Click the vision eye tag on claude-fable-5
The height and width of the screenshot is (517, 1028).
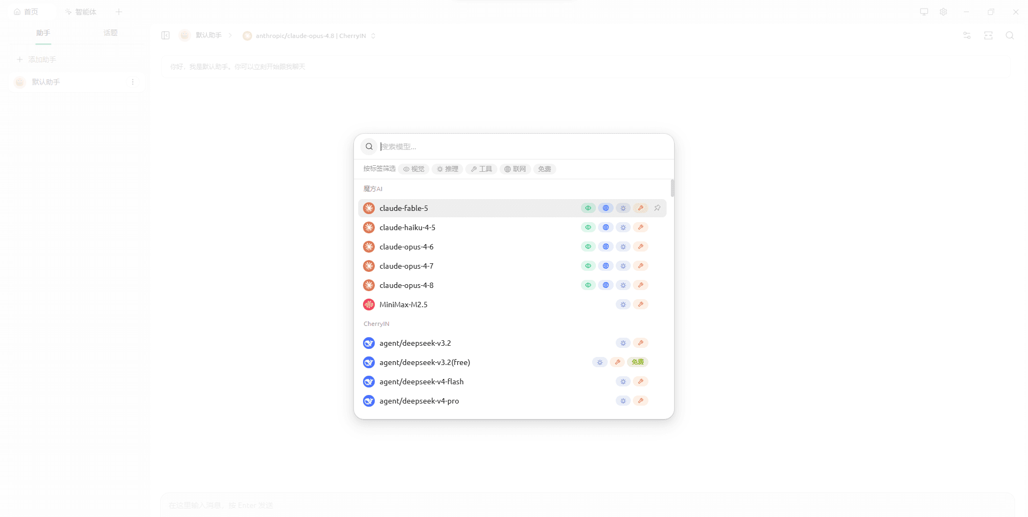click(588, 208)
